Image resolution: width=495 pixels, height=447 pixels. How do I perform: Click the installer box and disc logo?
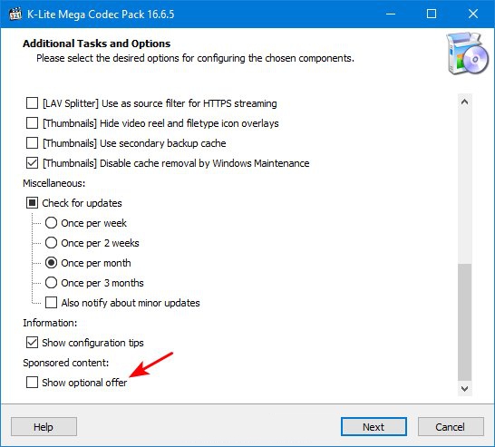point(467,53)
